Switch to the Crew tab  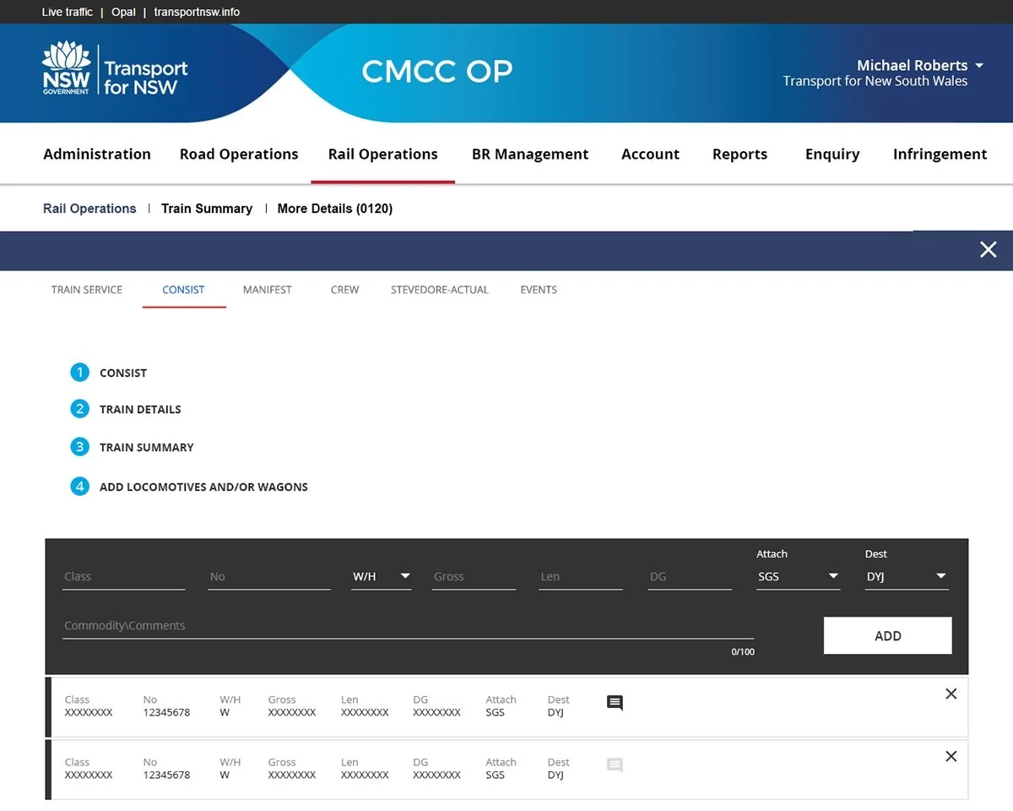click(x=344, y=290)
